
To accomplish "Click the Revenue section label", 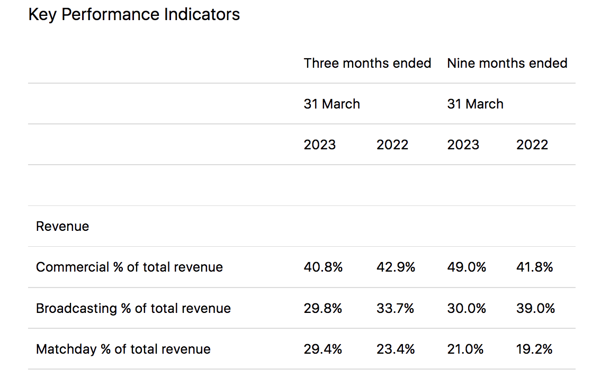I will [x=62, y=226].
